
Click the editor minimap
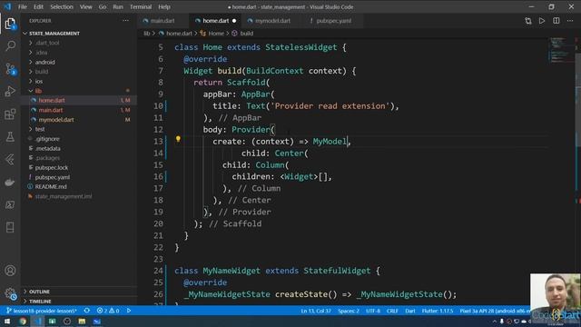tap(561, 50)
